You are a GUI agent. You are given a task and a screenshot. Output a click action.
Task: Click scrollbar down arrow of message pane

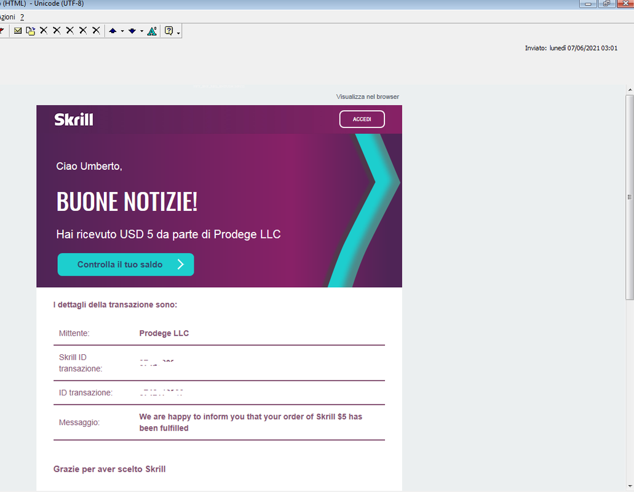click(630, 486)
